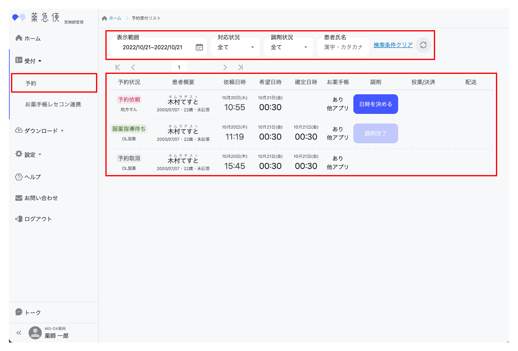Expand the ダウンロード menu
The width and height of the screenshot is (518, 351).
[x=40, y=131]
